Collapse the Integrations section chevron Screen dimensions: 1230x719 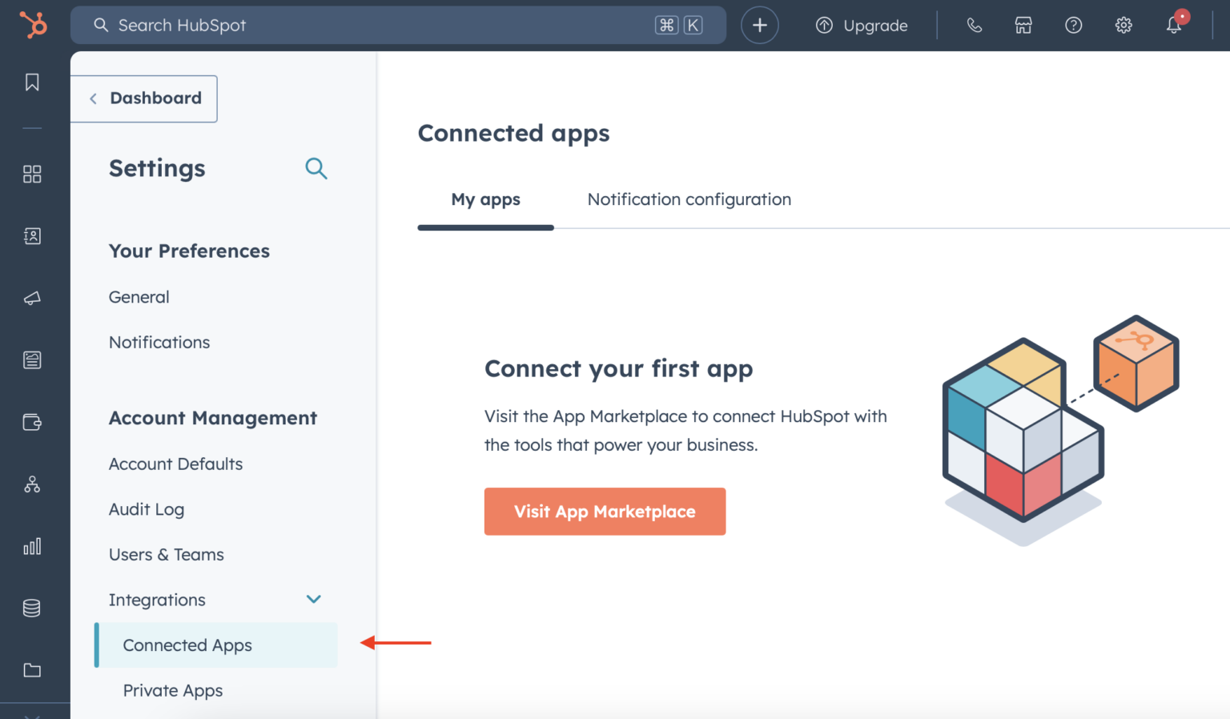314,599
